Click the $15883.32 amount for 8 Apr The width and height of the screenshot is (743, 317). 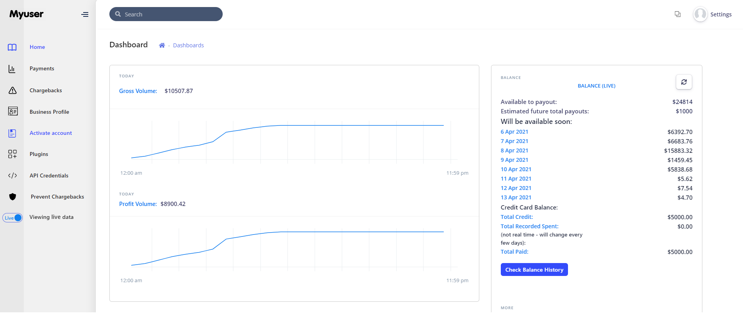pyautogui.click(x=678, y=150)
